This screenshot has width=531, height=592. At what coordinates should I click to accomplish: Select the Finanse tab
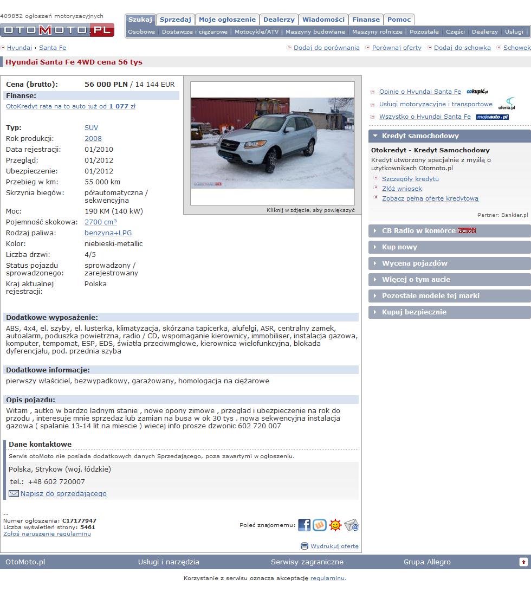coord(366,20)
